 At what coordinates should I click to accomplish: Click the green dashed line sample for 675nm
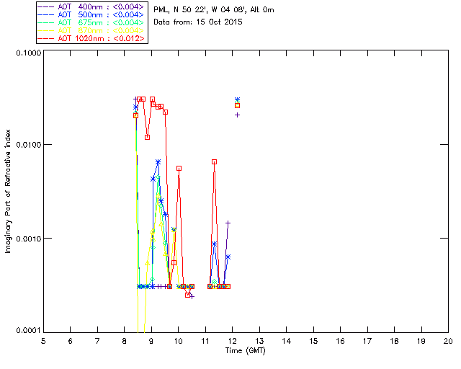pos(46,22)
